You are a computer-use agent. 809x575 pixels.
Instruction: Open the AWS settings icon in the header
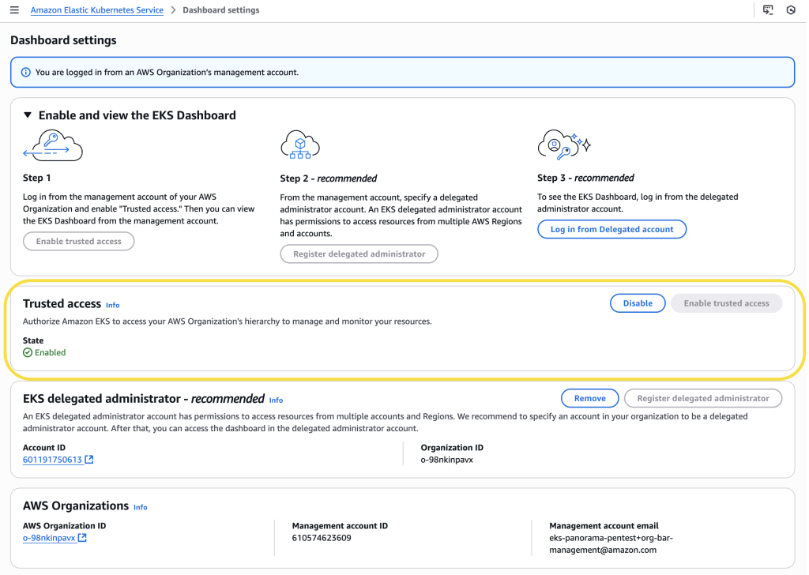[791, 9]
